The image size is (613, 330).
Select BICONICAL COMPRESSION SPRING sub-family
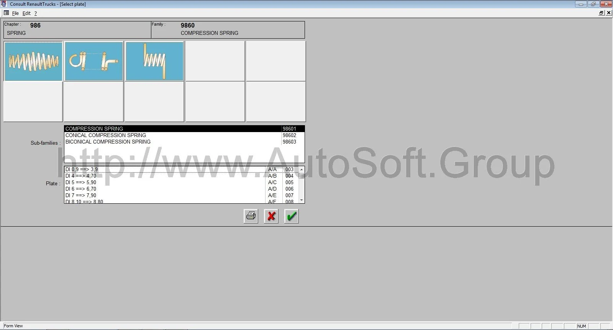tap(184, 142)
